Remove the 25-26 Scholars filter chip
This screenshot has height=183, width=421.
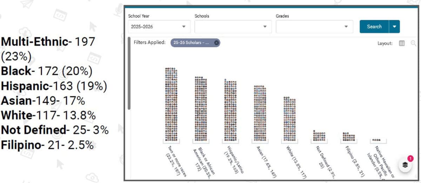[x=216, y=43]
